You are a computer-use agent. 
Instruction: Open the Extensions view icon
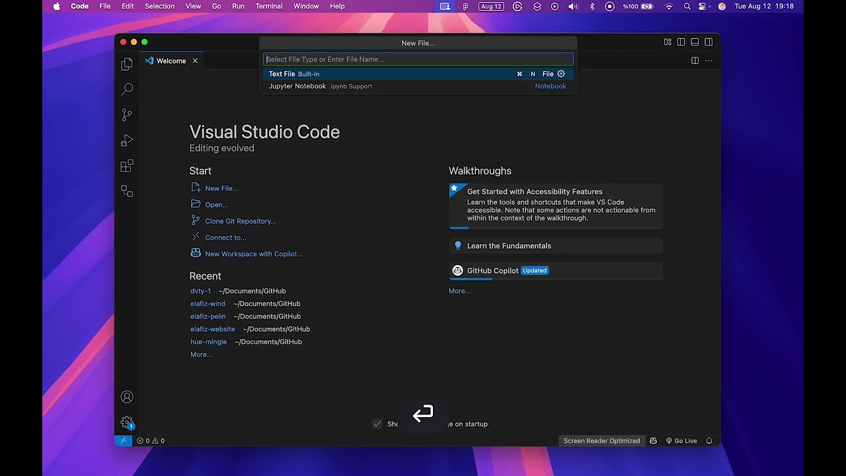pos(127,166)
